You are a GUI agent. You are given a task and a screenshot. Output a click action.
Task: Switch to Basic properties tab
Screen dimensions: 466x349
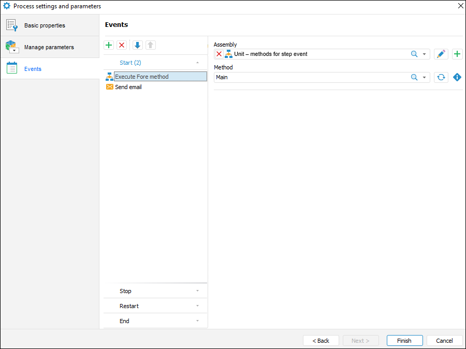45,25
